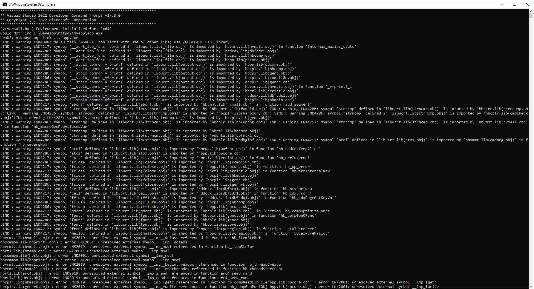Maximize the cmd.exe window
Screen dimensions: 534x289
point(515,4)
